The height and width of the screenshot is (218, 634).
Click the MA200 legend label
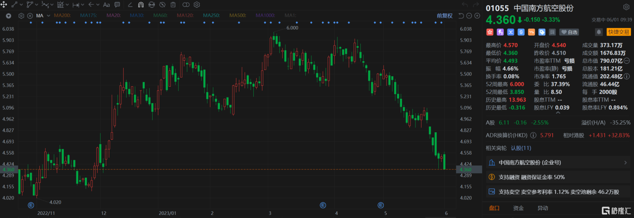tap(62, 16)
